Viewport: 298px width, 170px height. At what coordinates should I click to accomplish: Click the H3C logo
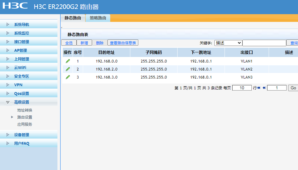click(15, 6)
